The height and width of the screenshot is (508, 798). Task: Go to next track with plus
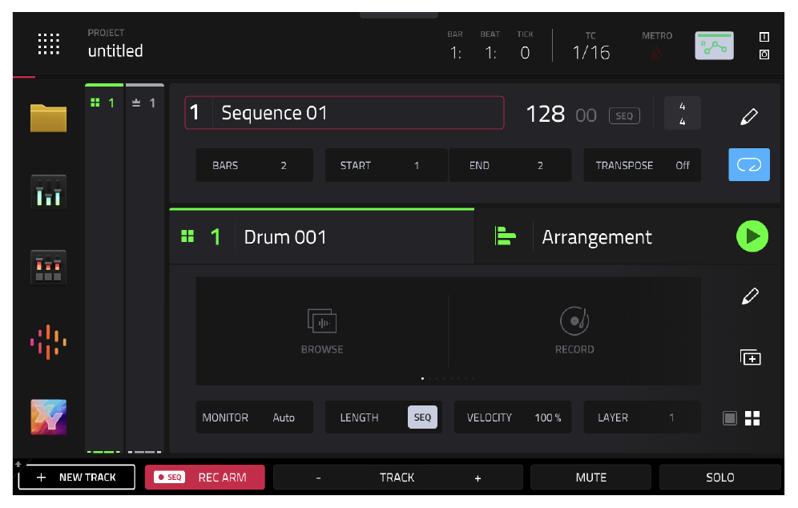click(x=478, y=478)
